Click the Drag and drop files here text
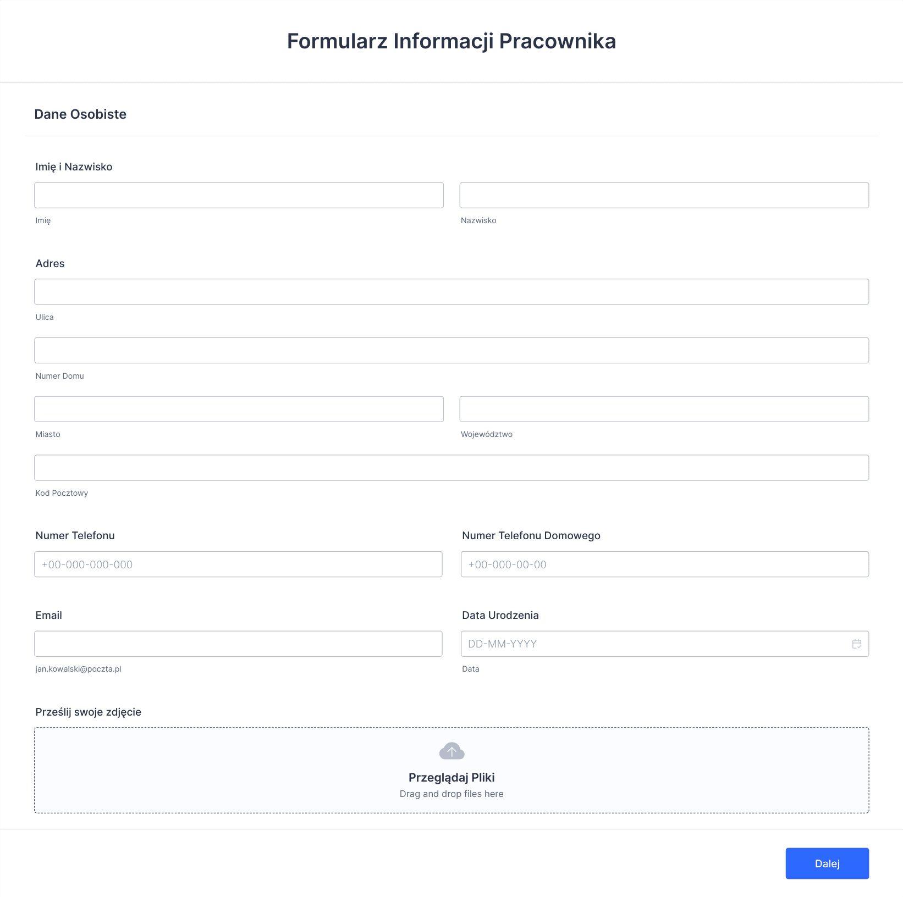Screen dimensions: 903x897 [451, 794]
